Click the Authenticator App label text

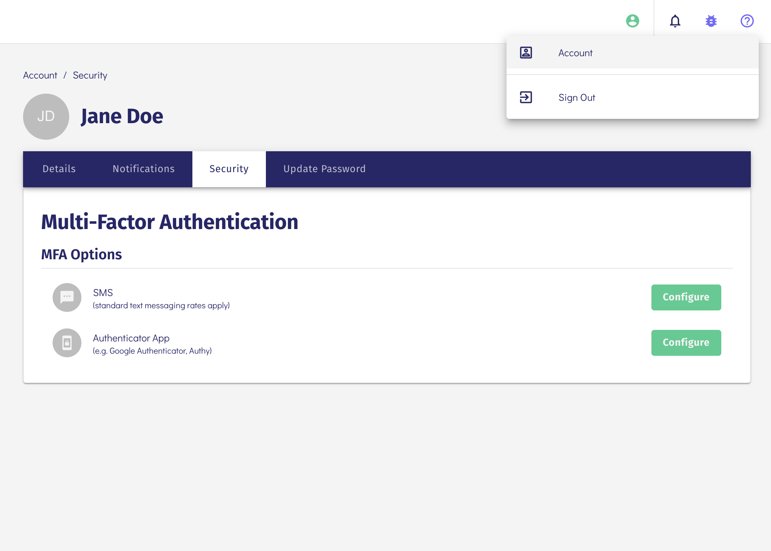click(x=131, y=338)
